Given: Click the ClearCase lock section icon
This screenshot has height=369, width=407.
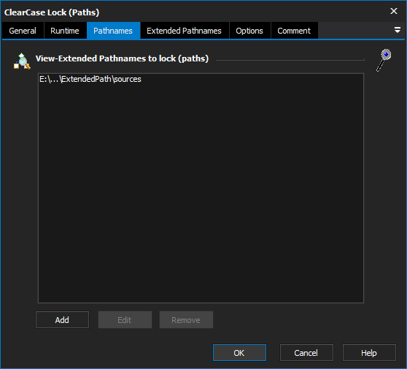Looking at the screenshot, I should [22, 61].
